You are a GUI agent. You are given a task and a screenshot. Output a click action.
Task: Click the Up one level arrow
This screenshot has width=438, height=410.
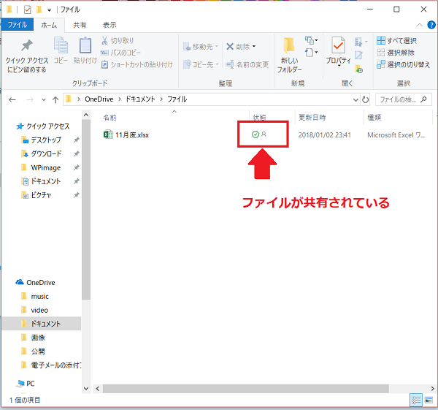[x=55, y=99]
